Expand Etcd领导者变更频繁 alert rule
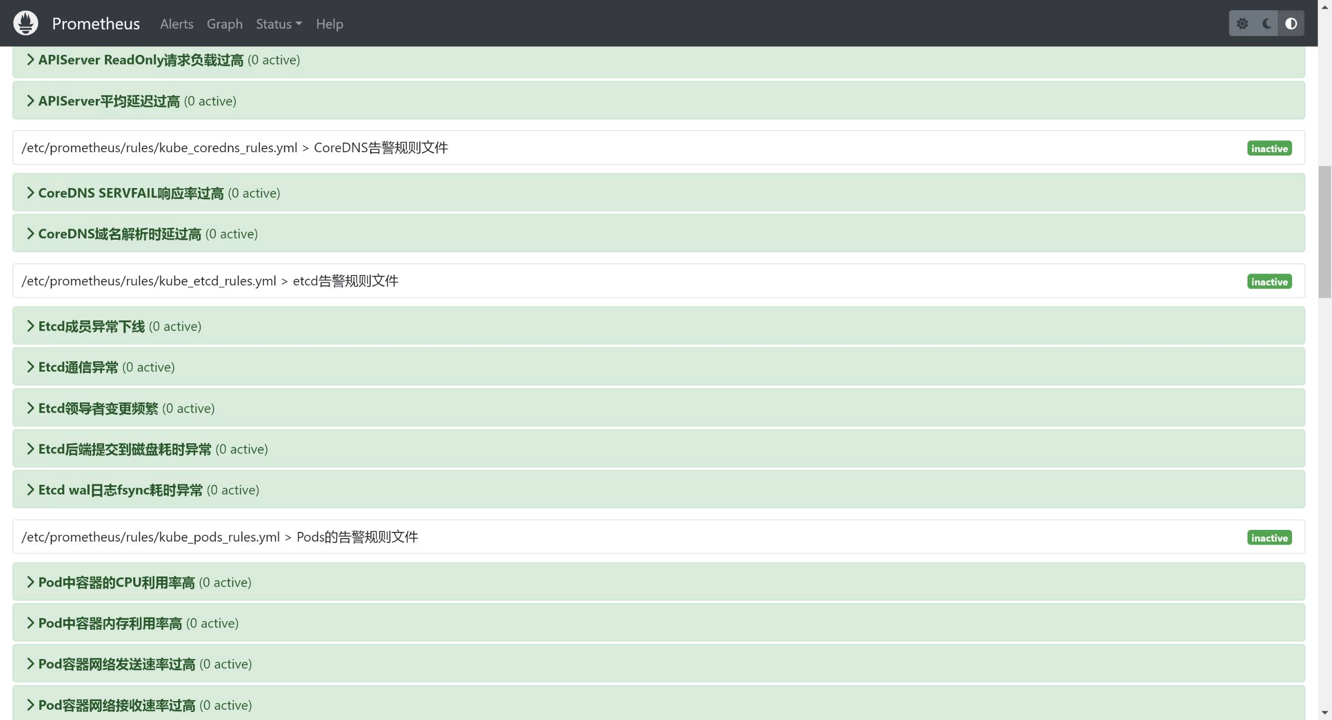Image resolution: width=1332 pixels, height=720 pixels. (x=98, y=408)
